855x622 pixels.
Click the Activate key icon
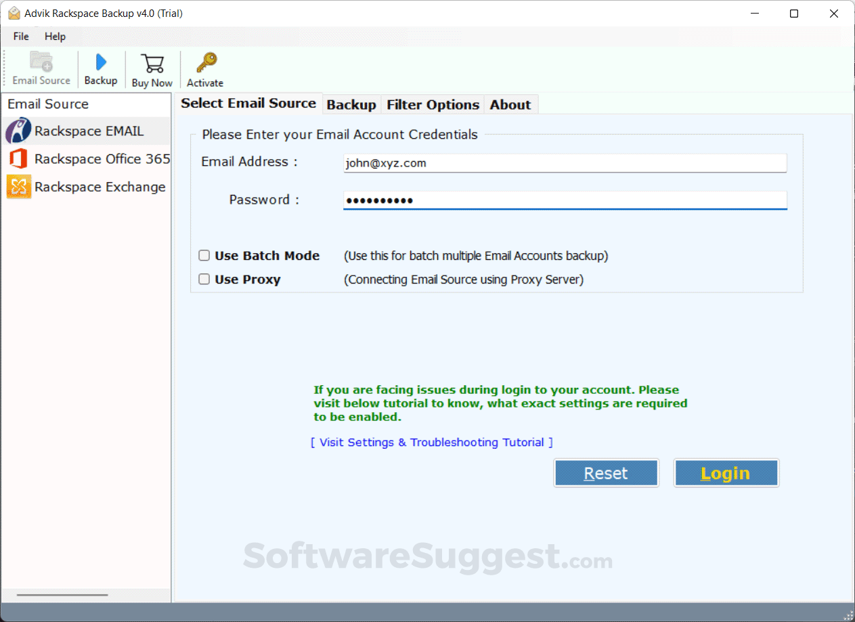point(204,68)
